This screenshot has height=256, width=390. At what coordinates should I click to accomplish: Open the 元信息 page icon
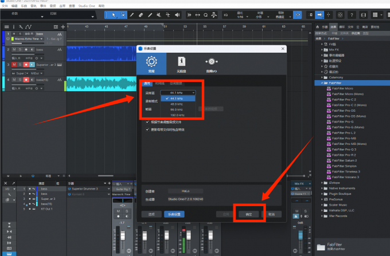[x=181, y=62]
